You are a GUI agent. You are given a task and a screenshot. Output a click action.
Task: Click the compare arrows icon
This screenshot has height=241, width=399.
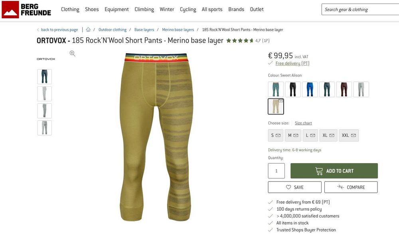(x=340, y=187)
